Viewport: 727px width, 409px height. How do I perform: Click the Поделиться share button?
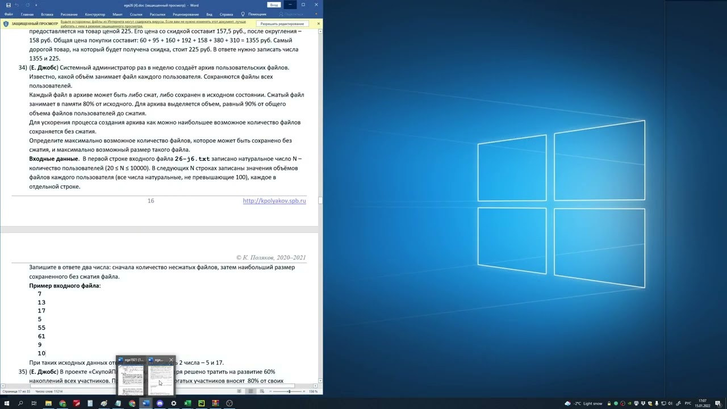290,14
